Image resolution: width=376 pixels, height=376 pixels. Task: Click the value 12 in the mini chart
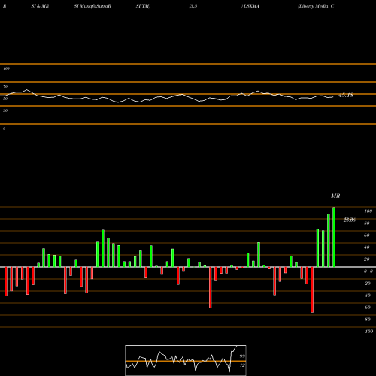point(242,365)
